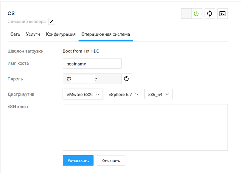
Task: Switch to the Сеть tab
Action: [x=15, y=34]
